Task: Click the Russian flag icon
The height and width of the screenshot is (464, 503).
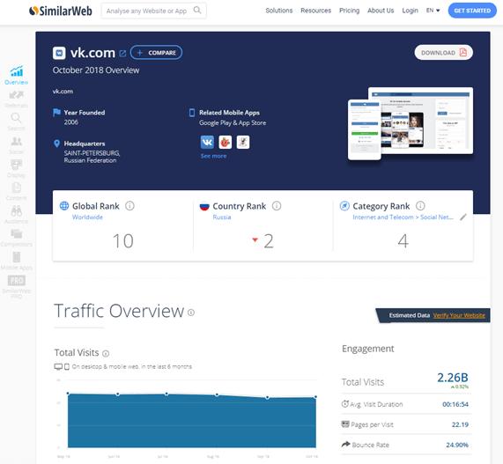Action: pos(204,206)
